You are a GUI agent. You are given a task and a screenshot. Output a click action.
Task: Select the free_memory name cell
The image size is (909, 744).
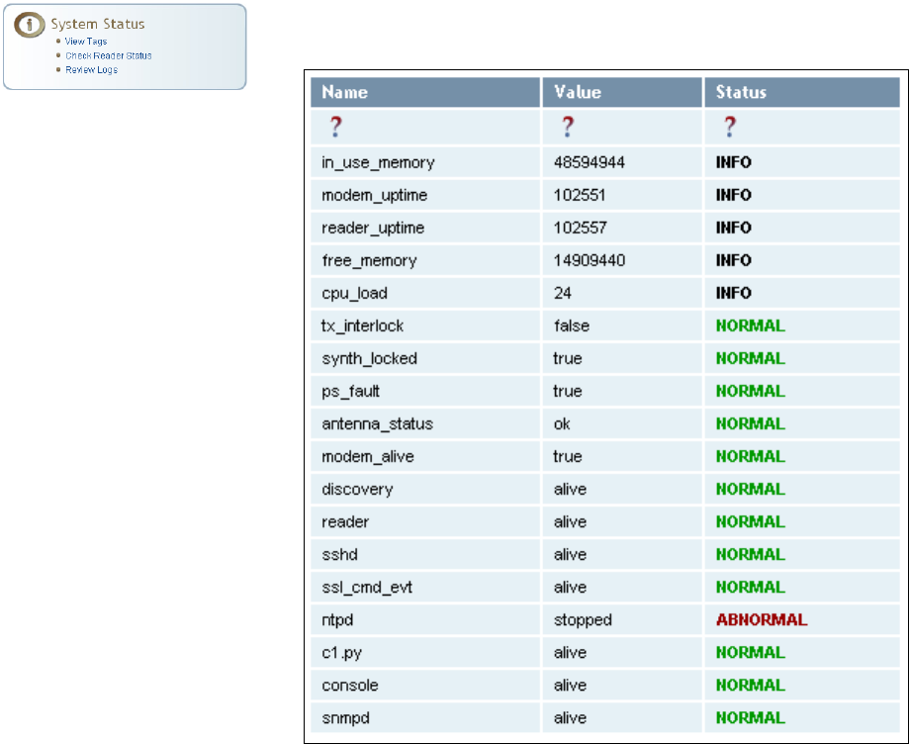pyautogui.click(x=425, y=260)
